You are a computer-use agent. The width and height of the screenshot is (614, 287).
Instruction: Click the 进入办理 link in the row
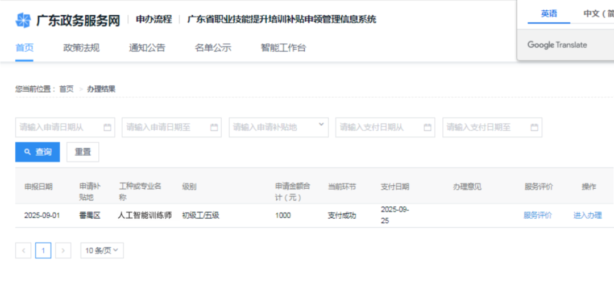[x=587, y=215]
